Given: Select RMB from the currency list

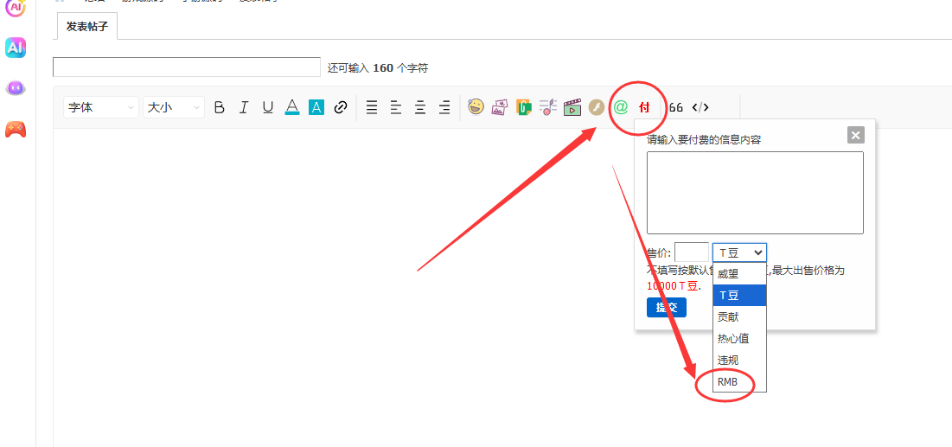Looking at the screenshot, I should [739, 381].
